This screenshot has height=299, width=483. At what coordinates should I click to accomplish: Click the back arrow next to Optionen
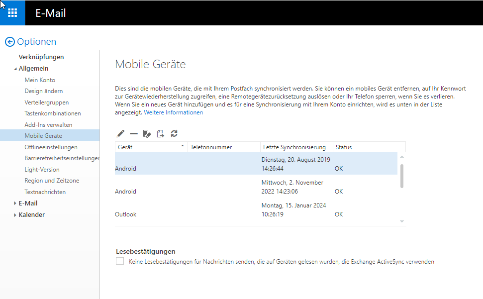tap(9, 42)
